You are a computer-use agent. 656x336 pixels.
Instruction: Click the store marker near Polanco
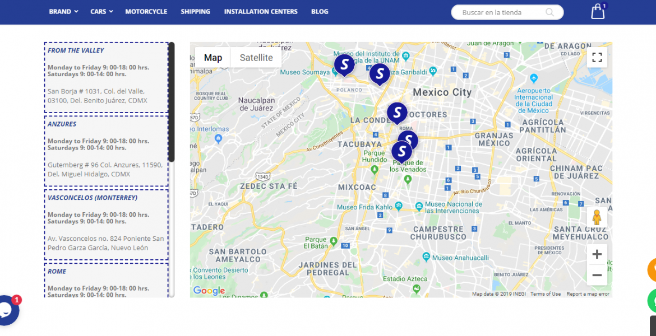344,64
